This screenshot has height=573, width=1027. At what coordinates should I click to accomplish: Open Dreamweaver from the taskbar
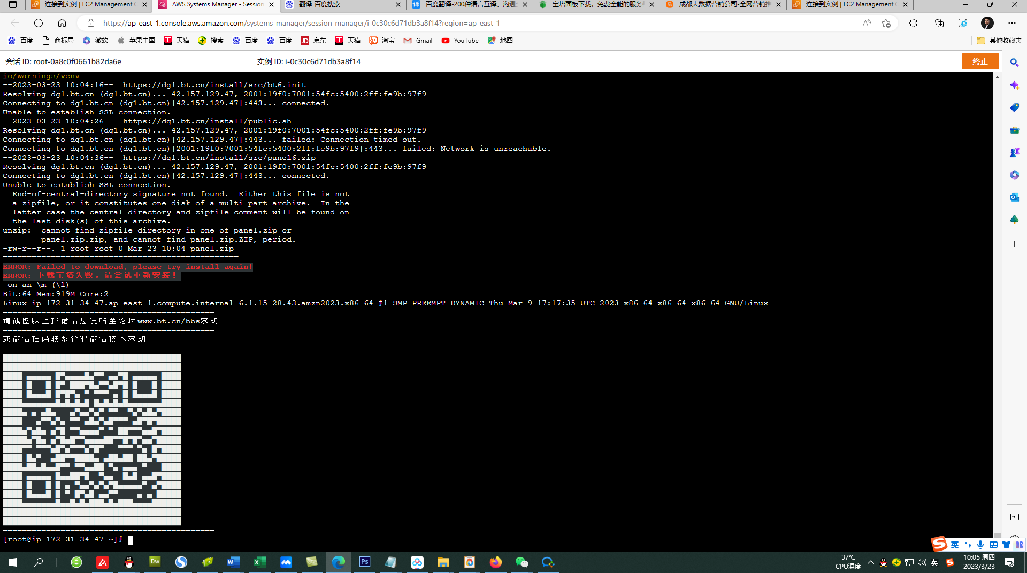[x=155, y=562]
